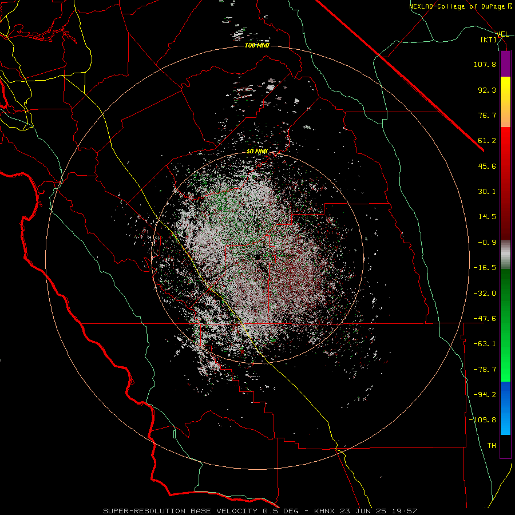Click the -78.7 velocity scale value
Viewport: 515px width, 515px height.
coord(485,370)
